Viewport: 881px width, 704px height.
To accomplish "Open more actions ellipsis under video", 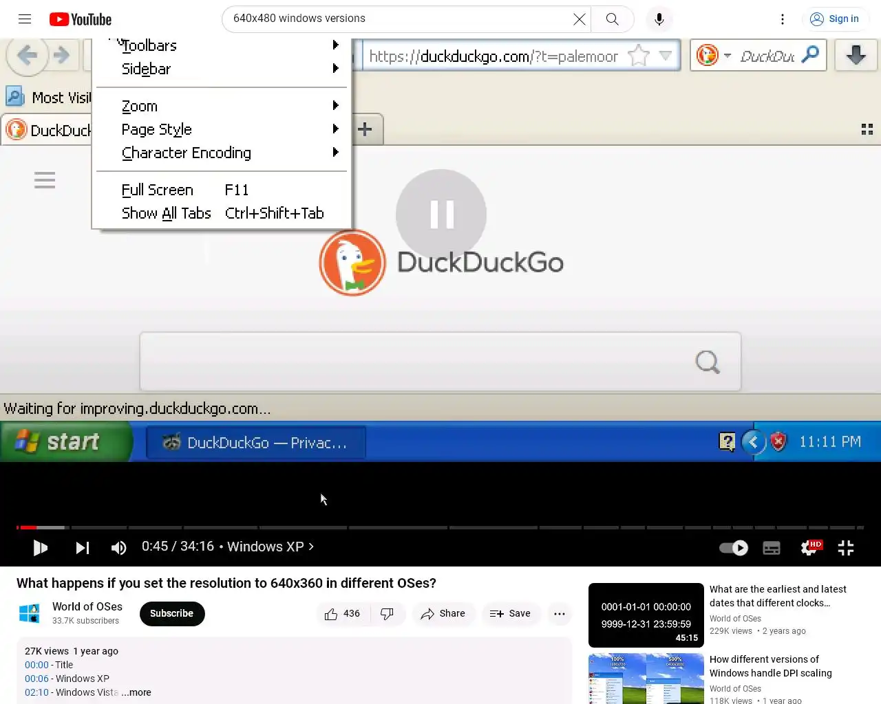I will [560, 613].
